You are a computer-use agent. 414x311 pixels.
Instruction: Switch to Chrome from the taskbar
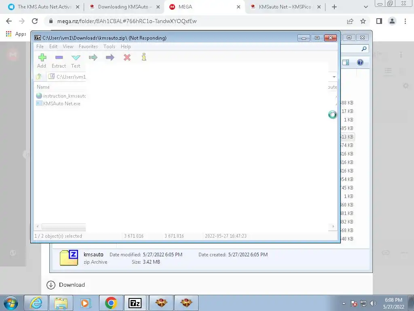coord(111,303)
